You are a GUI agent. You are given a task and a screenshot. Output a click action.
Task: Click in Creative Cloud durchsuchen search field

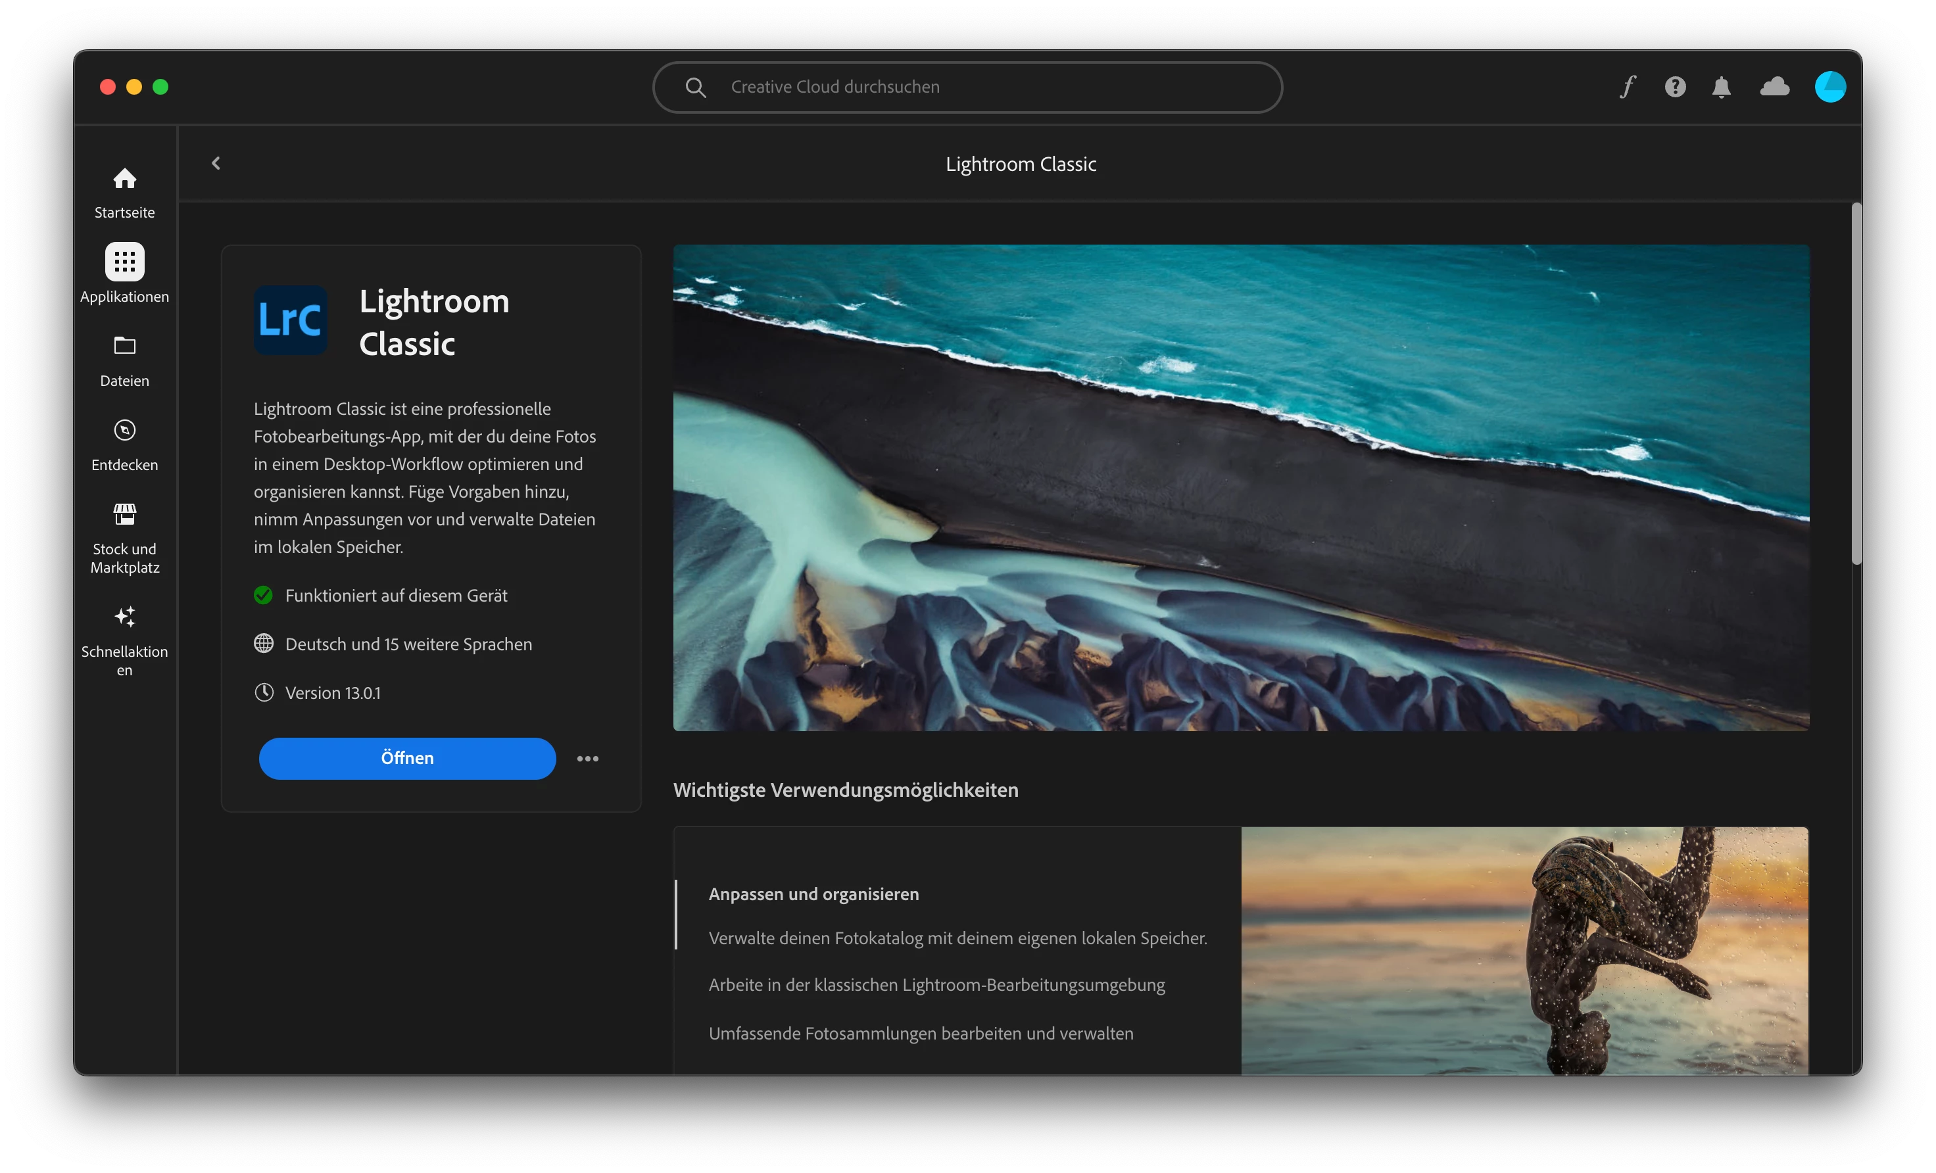(x=967, y=87)
